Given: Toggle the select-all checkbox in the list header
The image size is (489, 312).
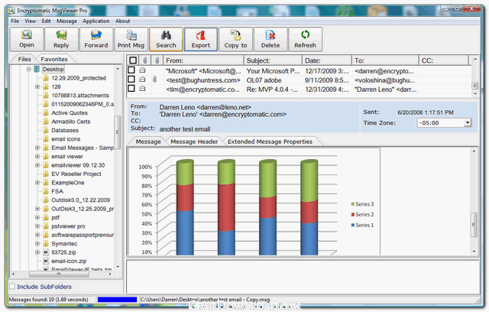Looking at the screenshot, I should pyautogui.click(x=133, y=60).
